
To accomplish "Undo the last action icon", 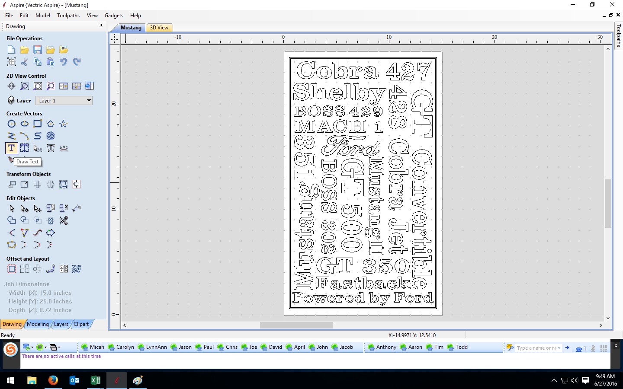I will [64, 62].
